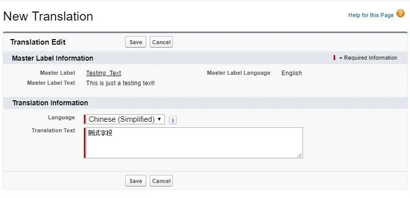
Task: Expand the Chinese (Simplified) language dropdown
Action: coord(125,119)
